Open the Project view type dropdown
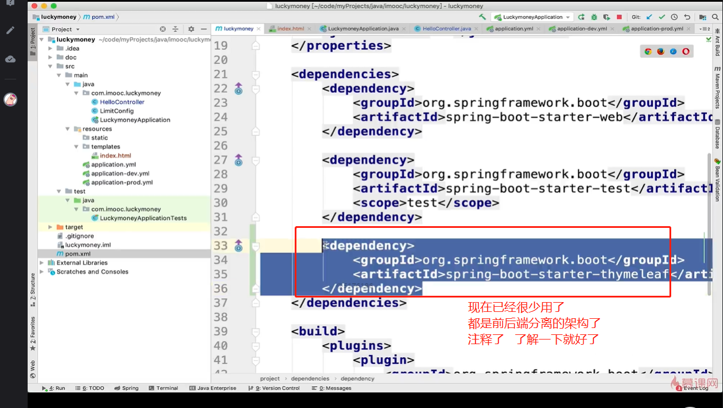723x408 pixels. coord(62,29)
